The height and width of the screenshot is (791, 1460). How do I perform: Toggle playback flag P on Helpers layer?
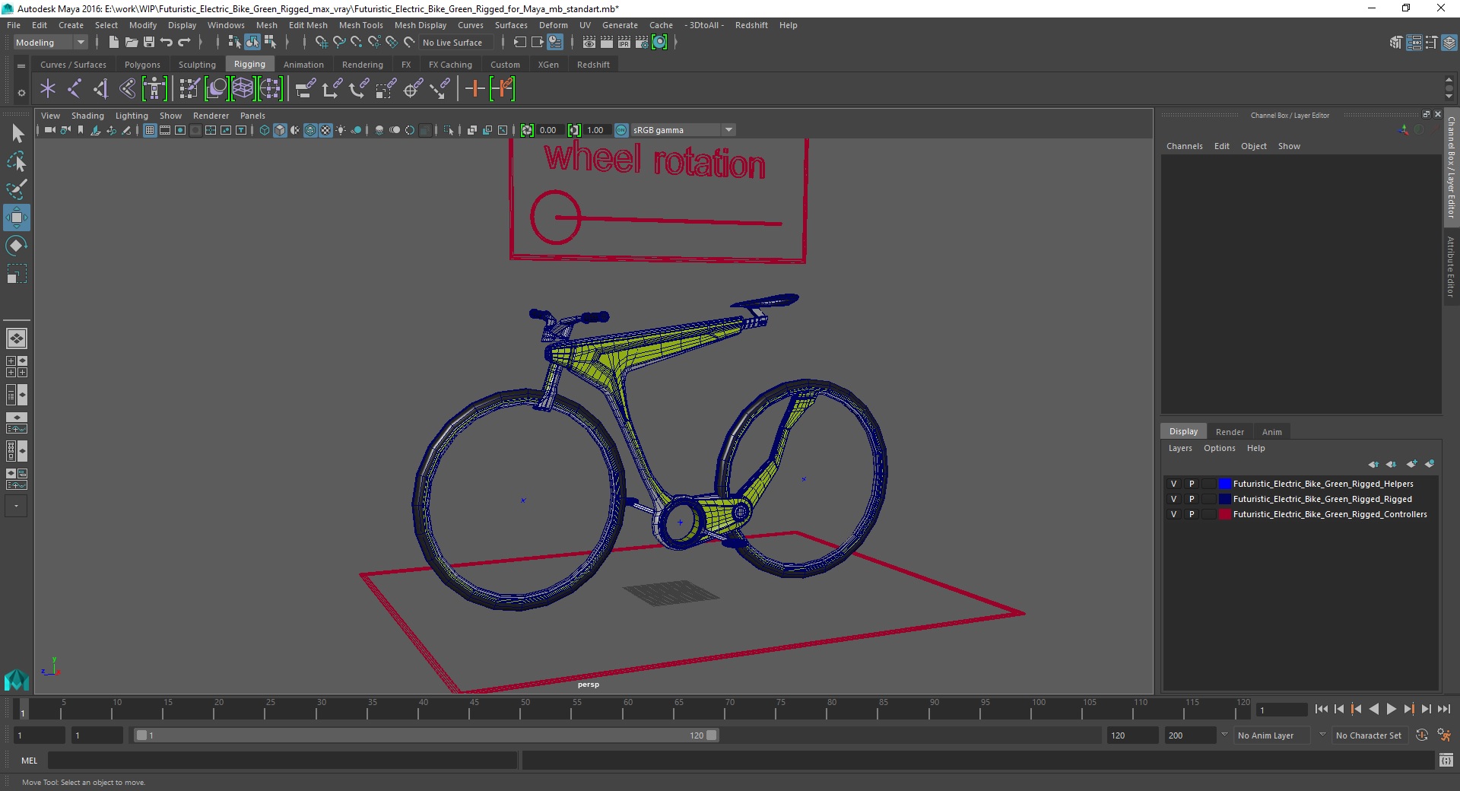1192,484
